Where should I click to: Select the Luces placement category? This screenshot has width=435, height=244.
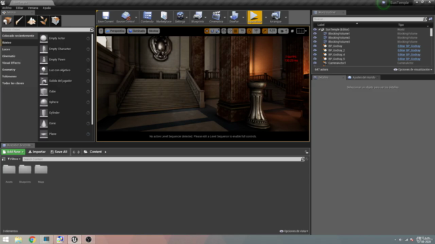click(6, 49)
